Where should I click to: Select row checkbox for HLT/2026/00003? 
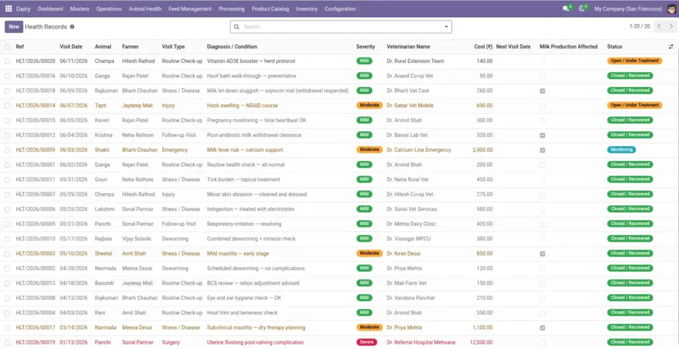tap(7, 253)
